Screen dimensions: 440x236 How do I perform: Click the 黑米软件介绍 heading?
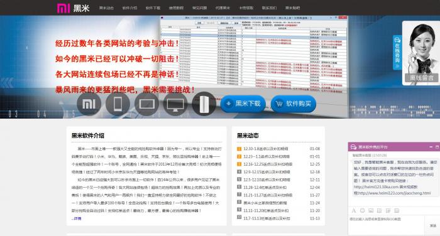point(88,136)
